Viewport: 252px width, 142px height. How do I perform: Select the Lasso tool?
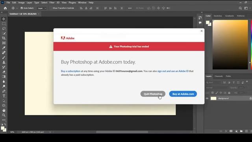pyautogui.click(x=4, y=28)
